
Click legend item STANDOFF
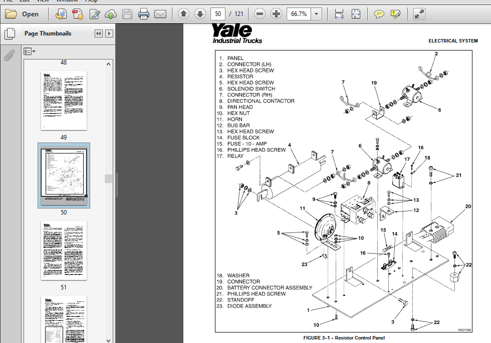pyautogui.click(x=241, y=299)
